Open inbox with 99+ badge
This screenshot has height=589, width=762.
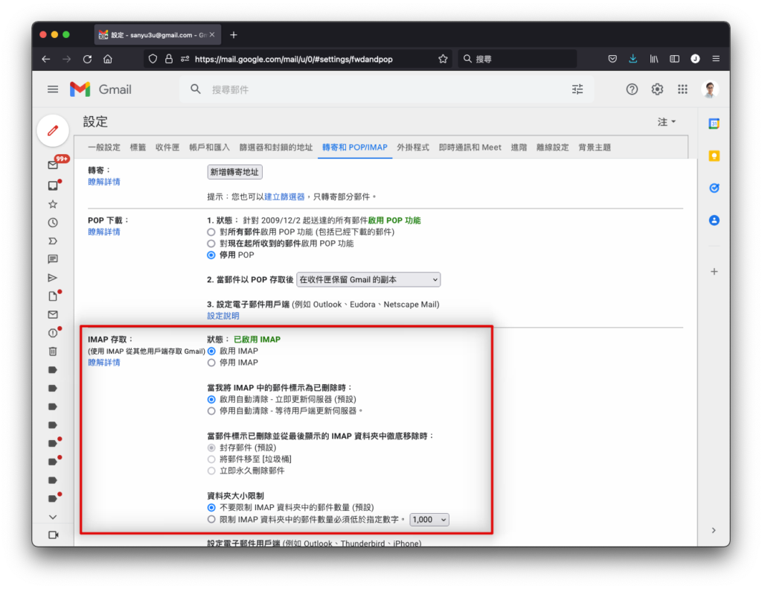pos(54,165)
